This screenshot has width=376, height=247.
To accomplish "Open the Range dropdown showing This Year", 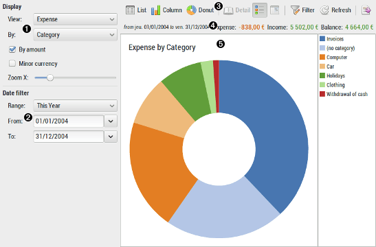I will [x=76, y=106].
